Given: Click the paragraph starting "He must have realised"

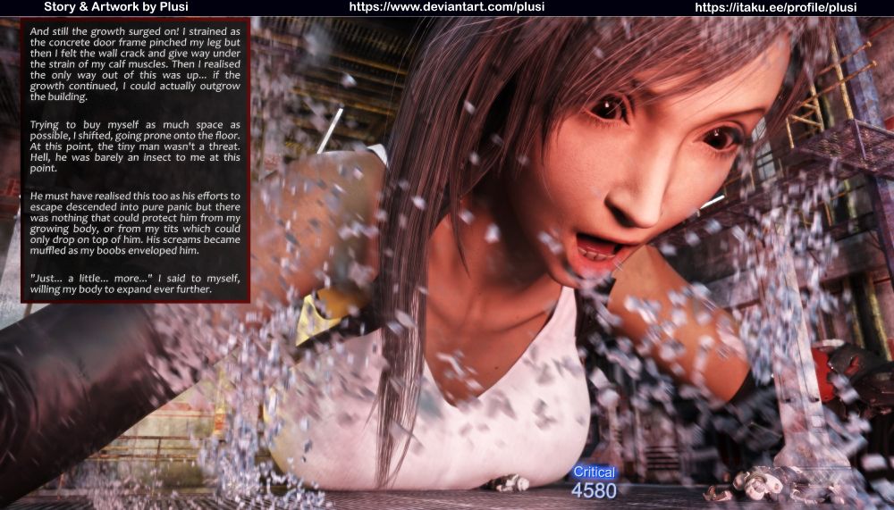Looking at the screenshot, I should pos(135,222).
